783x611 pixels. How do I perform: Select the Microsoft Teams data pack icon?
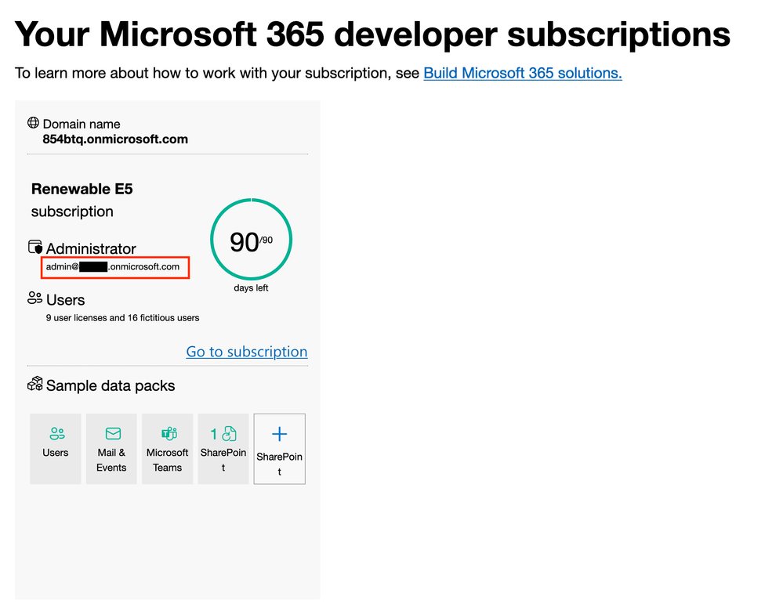pyautogui.click(x=167, y=433)
